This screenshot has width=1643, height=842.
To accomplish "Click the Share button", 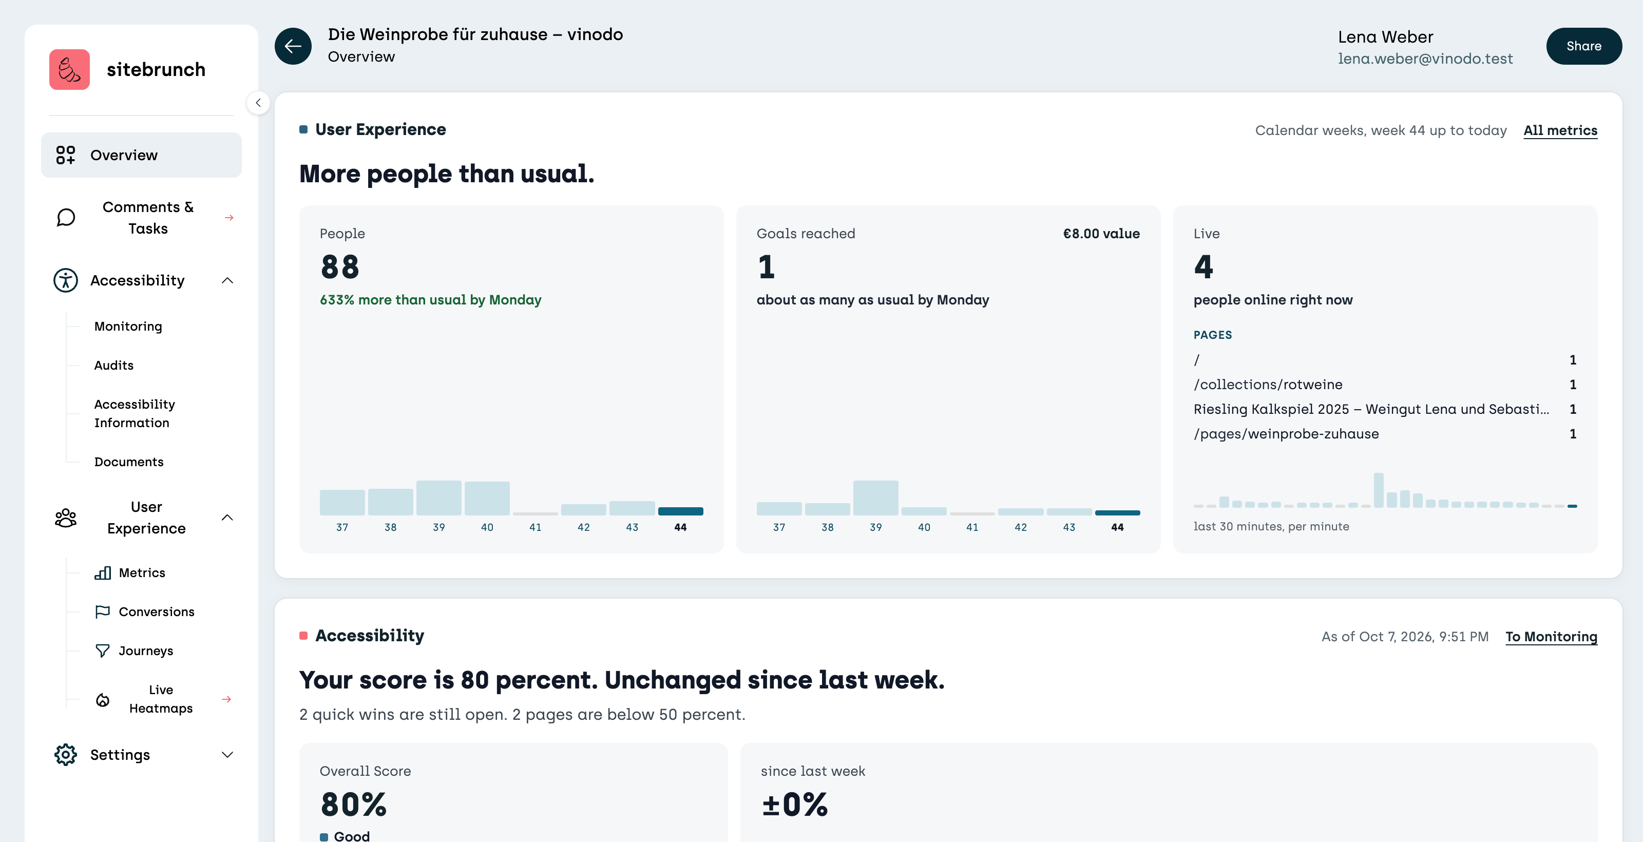I will click(1583, 46).
